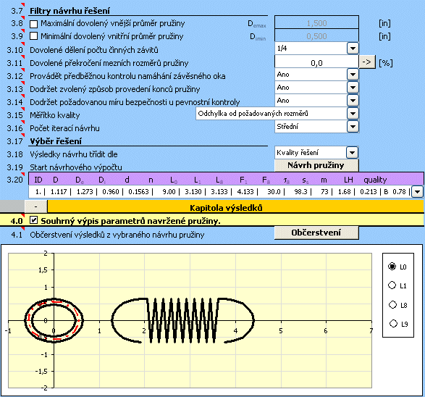The width and height of the screenshot is (425, 397).
Task: Open the způsob provedení konců pružiny dropdown
Action: pos(353,88)
